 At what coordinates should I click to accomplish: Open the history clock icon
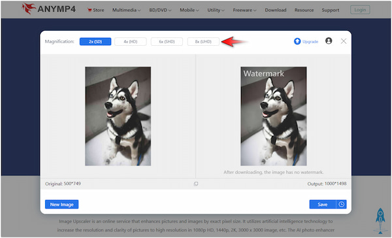pyautogui.click(x=342, y=204)
